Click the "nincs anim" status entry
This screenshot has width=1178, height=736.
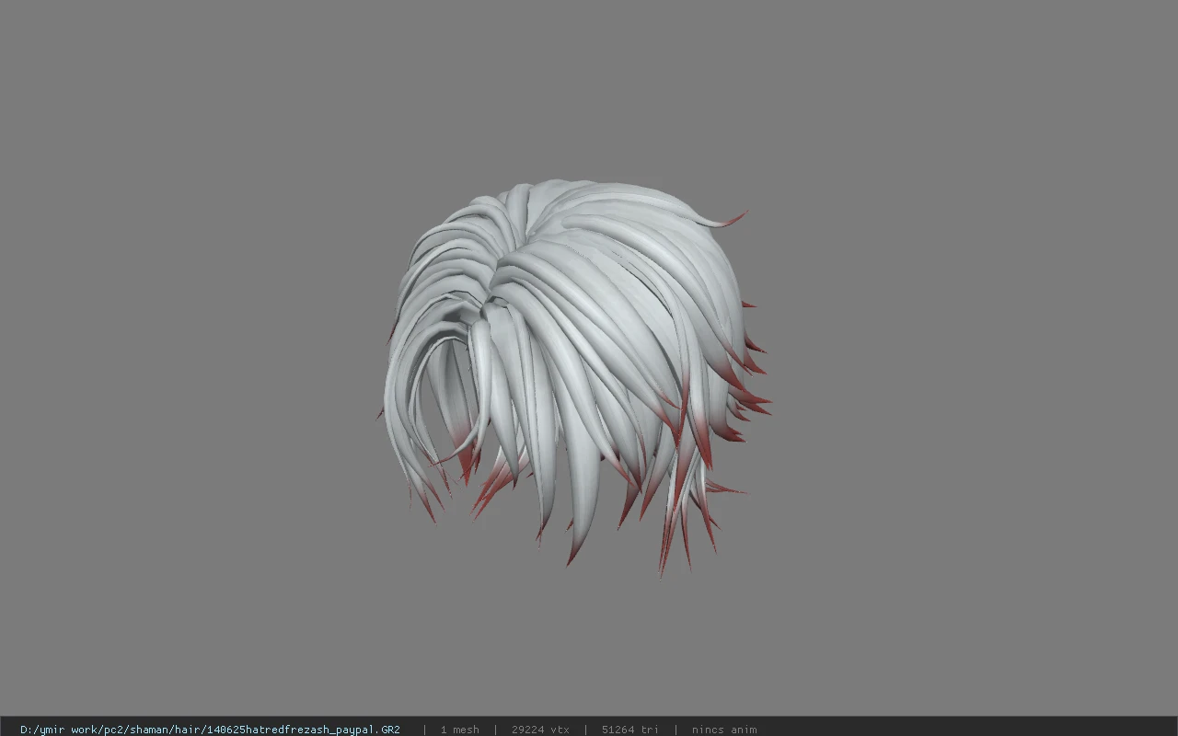tap(724, 730)
